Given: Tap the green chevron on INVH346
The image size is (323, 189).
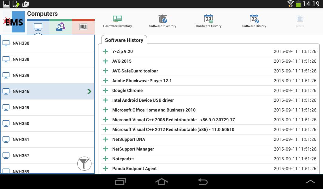Looking at the screenshot, I should coord(89,91).
